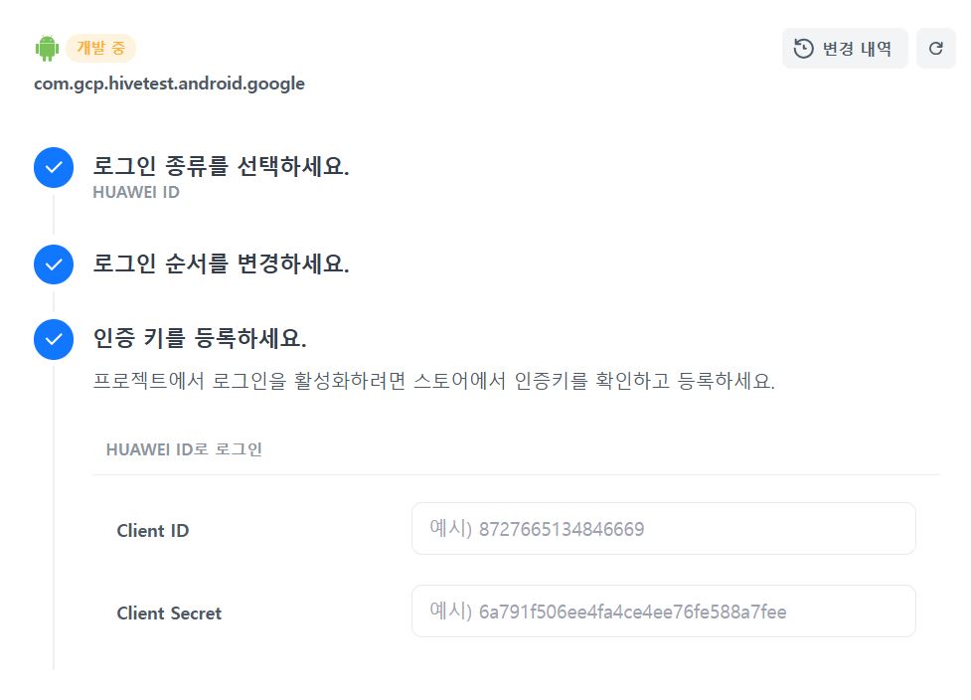This screenshot has height=700, width=971.
Task: Focus the Client ID input field
Action: coord(663,529)
